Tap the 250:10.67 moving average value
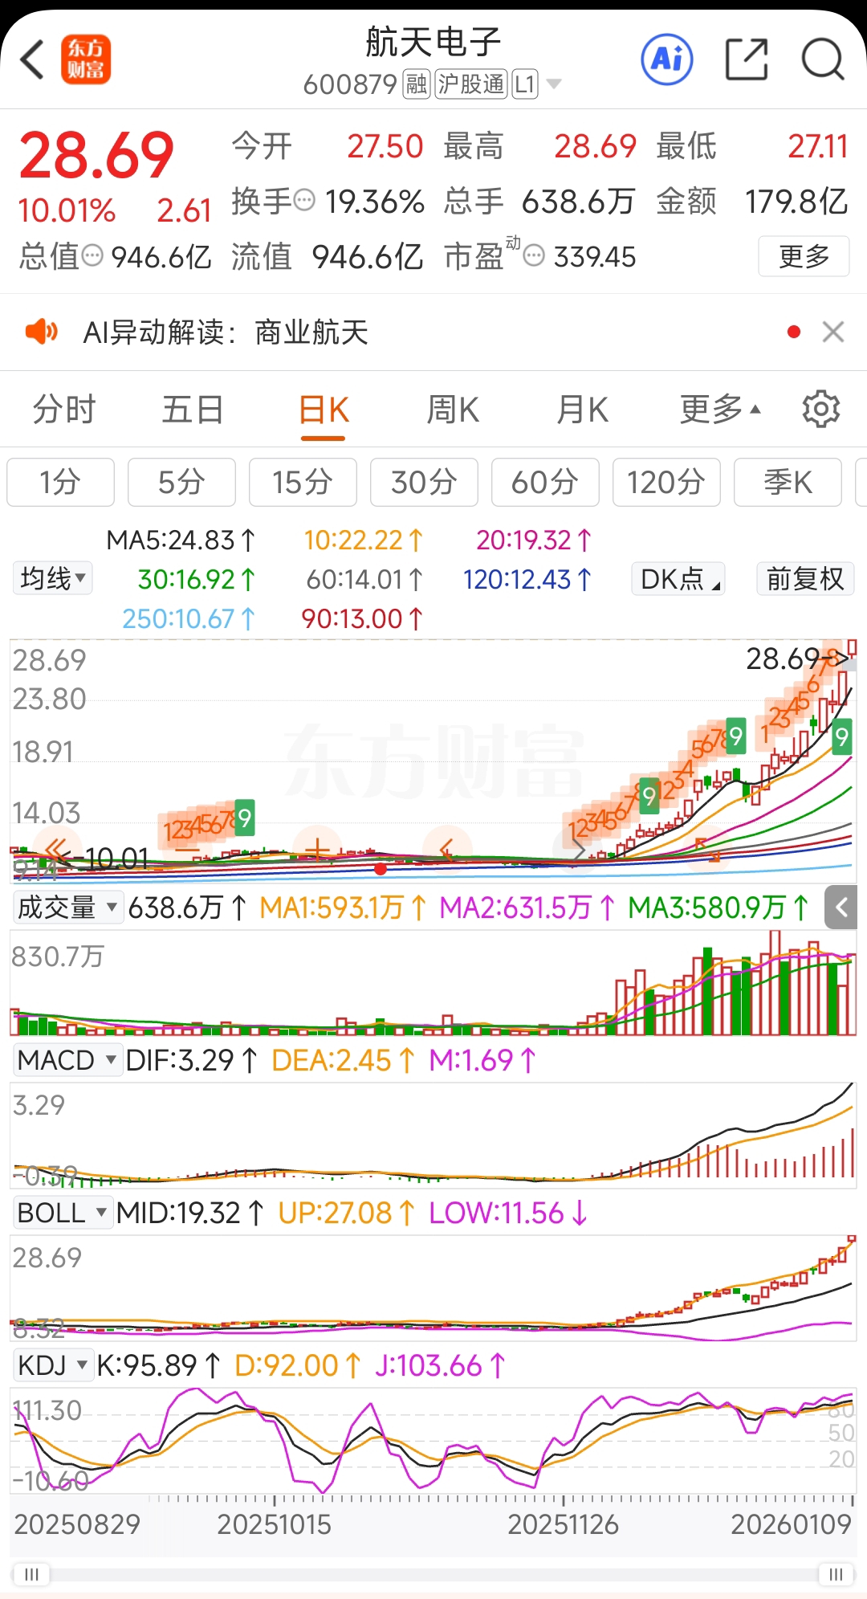Viewport: 867px width, 1599px height. point(188,618)
